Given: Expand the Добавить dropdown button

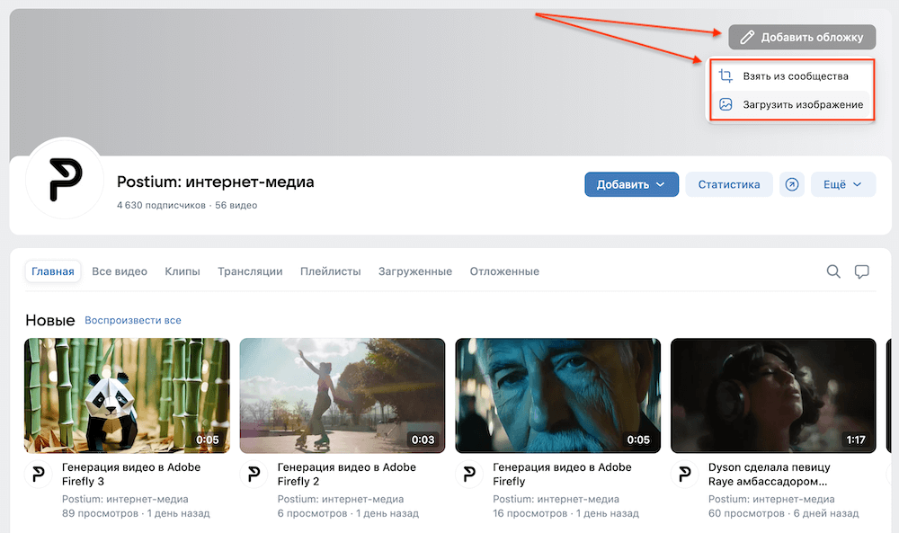Looking at the screenshot, I should click(x=631, y=184).
